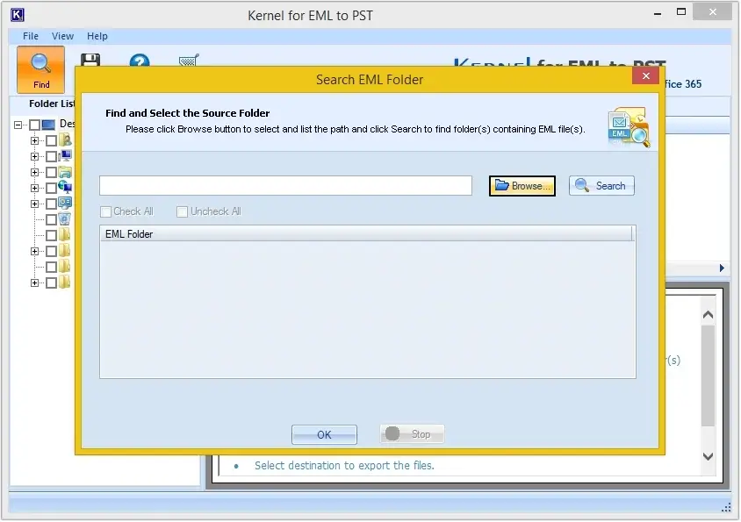Click 'Select destination to export the files.' text
741x522 pixels.
[x=344, y=466]
